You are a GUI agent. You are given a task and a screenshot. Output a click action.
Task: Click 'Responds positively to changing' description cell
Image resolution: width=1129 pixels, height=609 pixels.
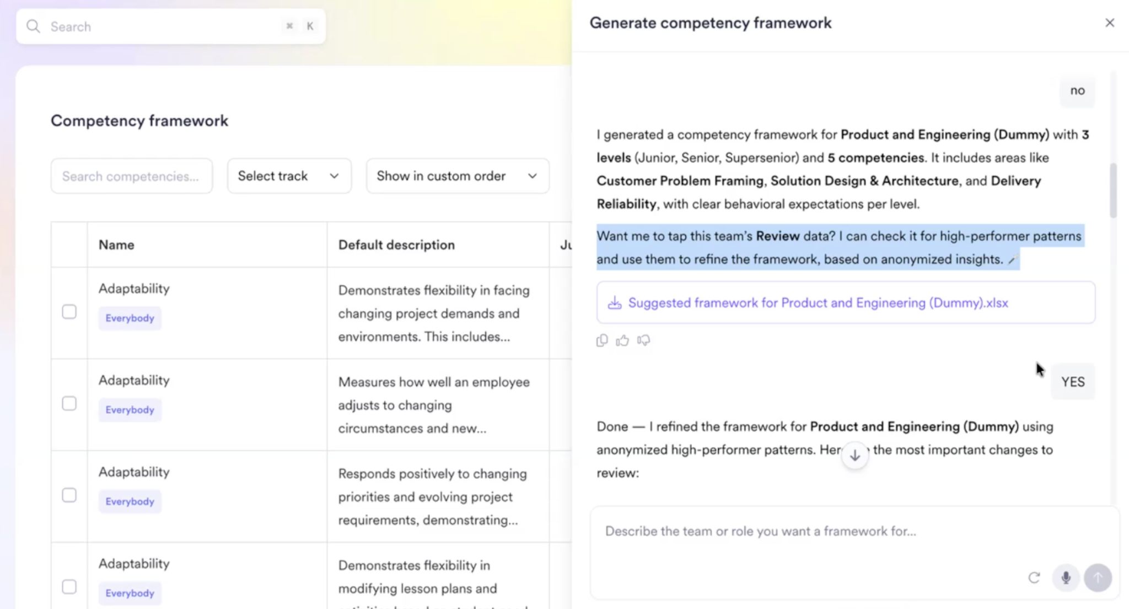click(438, 496)
